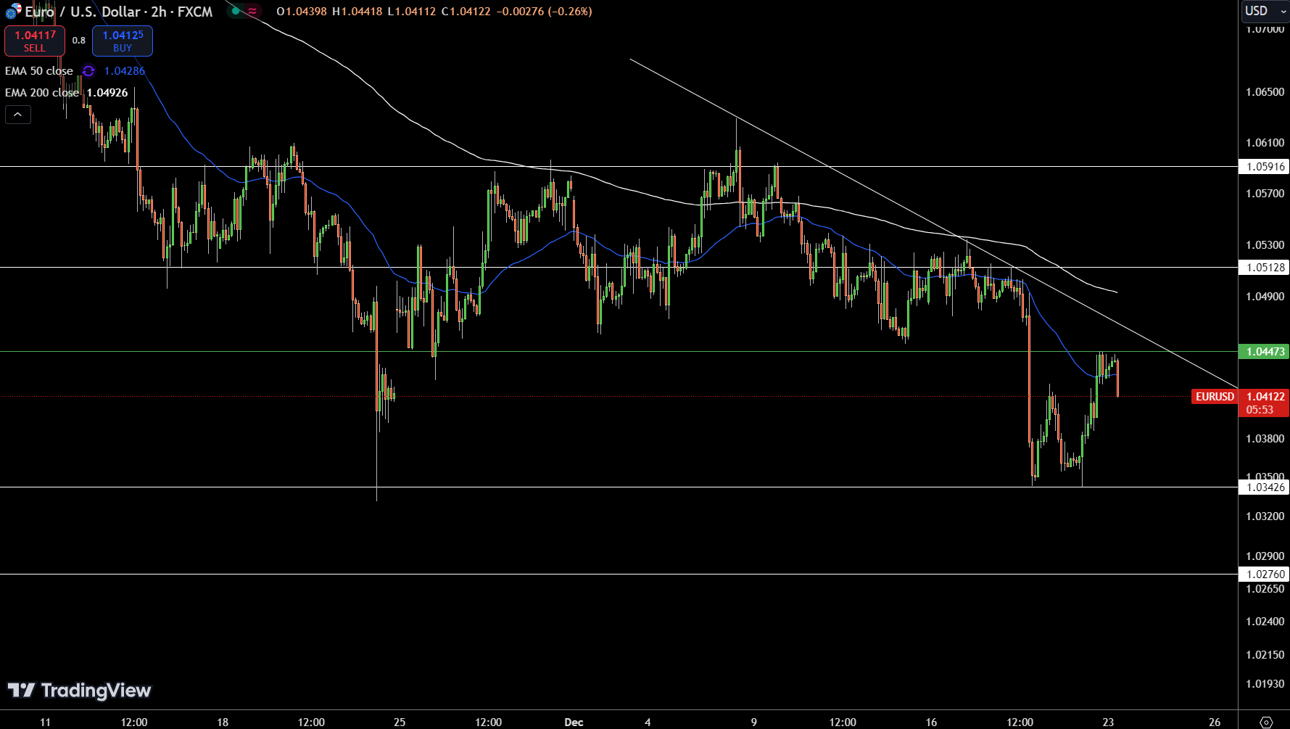Click the 1.03200 price axis label
The image size is (1290, 729).
1265,516
